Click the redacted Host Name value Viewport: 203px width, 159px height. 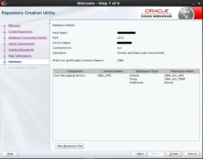[126, 33]
